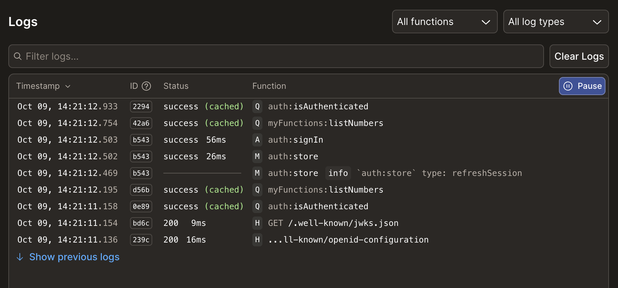Click the down arrow icon beside Show previous logs

pos(20,257)
